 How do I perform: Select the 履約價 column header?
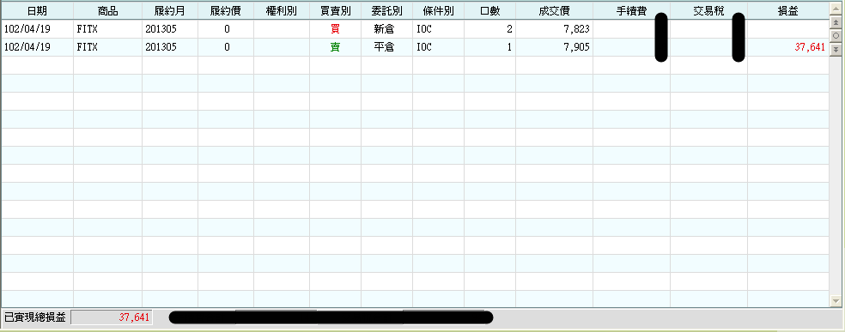226,11
